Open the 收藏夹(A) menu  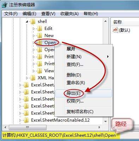69,14
